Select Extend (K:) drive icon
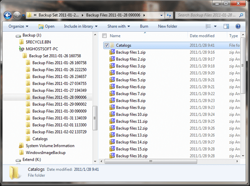The height and width of the screenshot is (186, 250). click(x=18, y=160)
